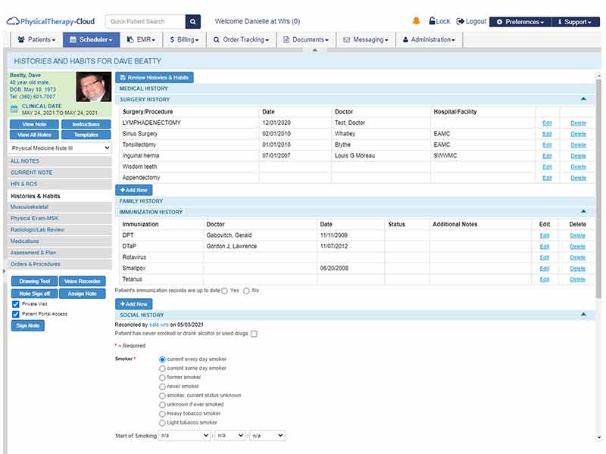The height and width of the screenshot is (454, 606).
Task: Collapse the Surgery History section arrow
Action: click(583, 99)
